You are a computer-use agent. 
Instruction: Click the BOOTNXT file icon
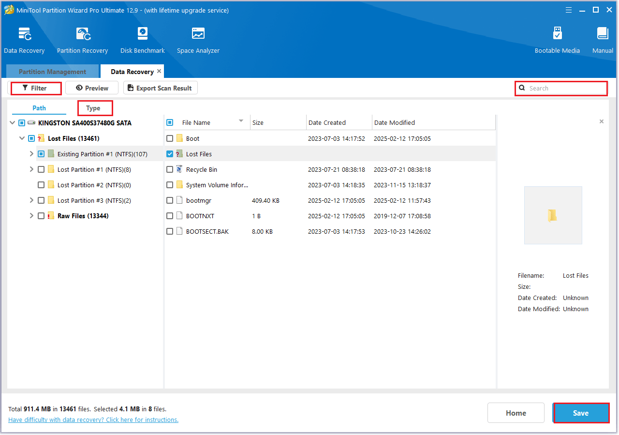[179, 216]
